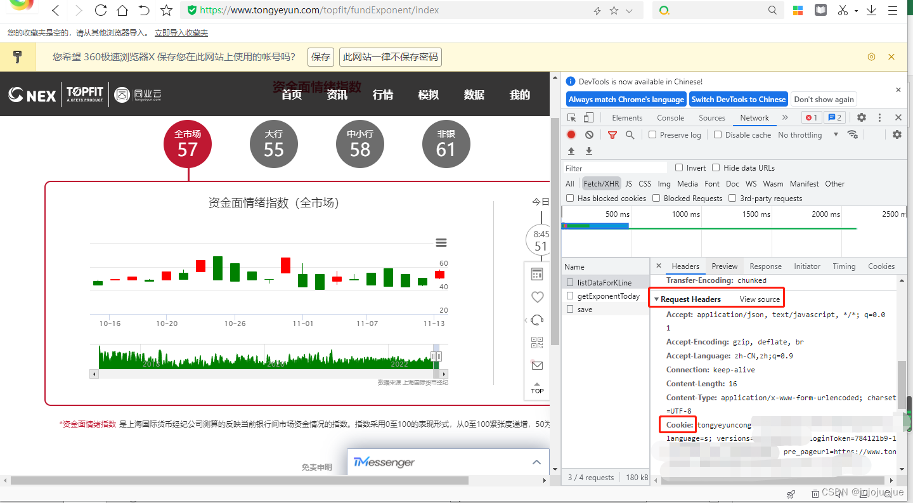Tick checkbox beside listDataForKLine request
The height and width of the screenshot is (503, 913).
pyautogui.click(x=570, y=282)
